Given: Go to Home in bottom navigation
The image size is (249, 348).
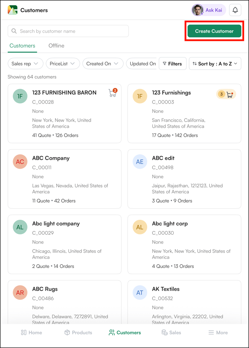Looking at the screenshot, I should [32, 332].
